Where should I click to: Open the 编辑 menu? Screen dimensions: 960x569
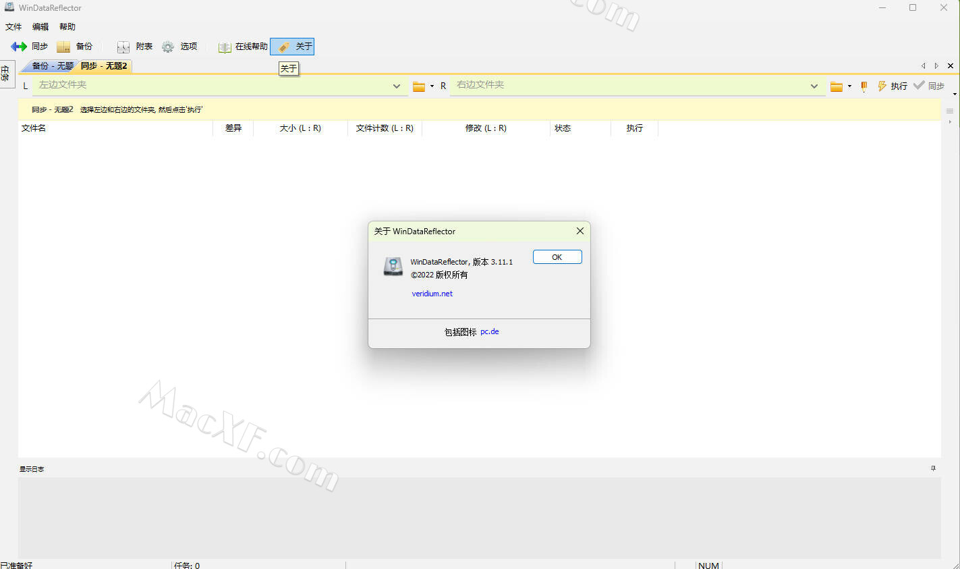click(x=40, y=27)
